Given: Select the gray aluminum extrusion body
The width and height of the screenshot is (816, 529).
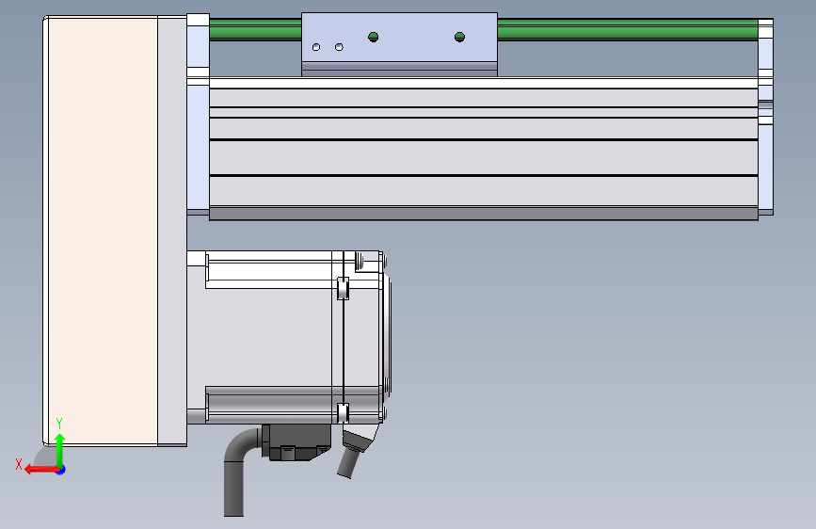Looking at the screenshot, I should [484, 148].
